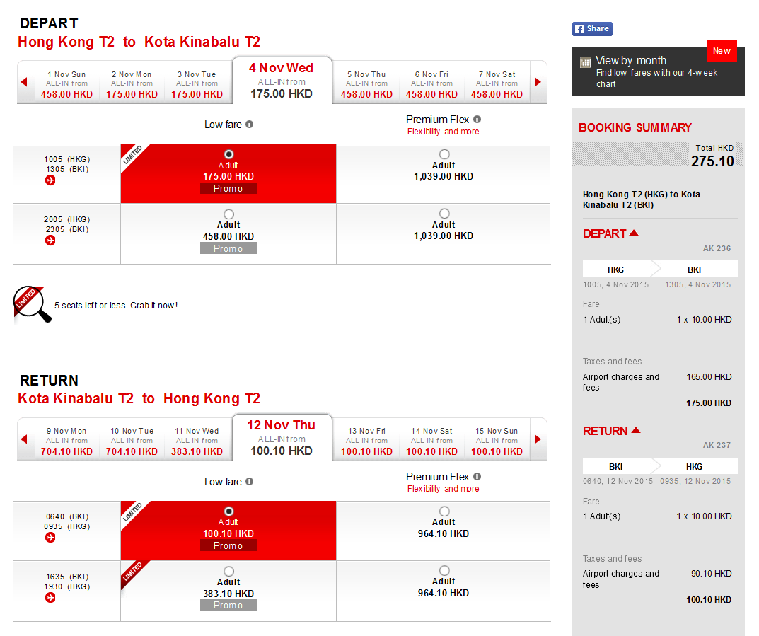Select the 458.00 HKD low fare departing 2005
This screenshot has width=759, height=636.
pyautogui.click(x=228, y=214)
